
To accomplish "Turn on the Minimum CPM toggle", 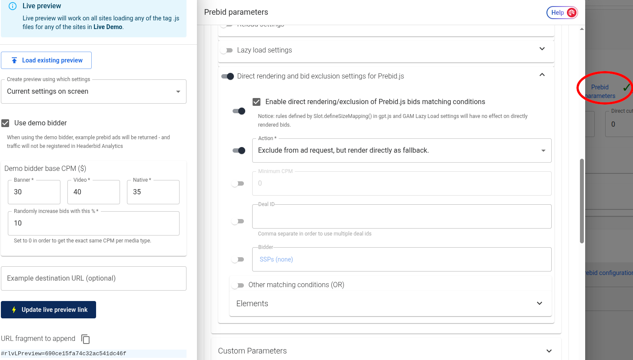I will tap(237, 183).
